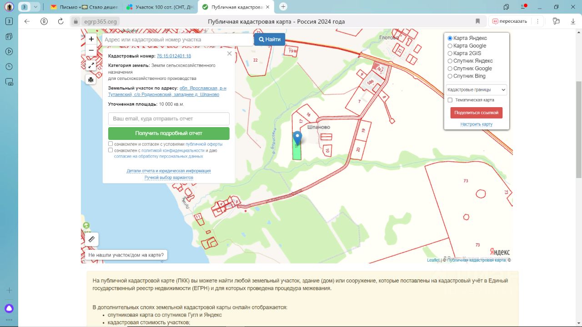The height and width of the screenshot is (327, 582).
Task: Open the user profile avatar
Action: click(x=9, y=7)
